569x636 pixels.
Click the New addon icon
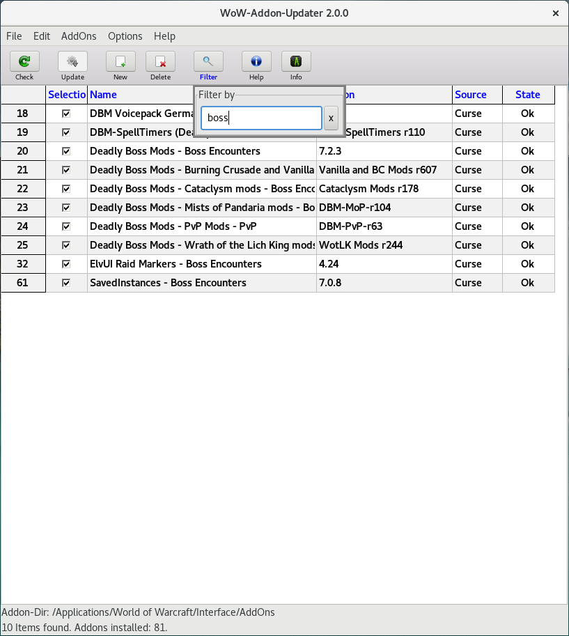tap(120, 62)
